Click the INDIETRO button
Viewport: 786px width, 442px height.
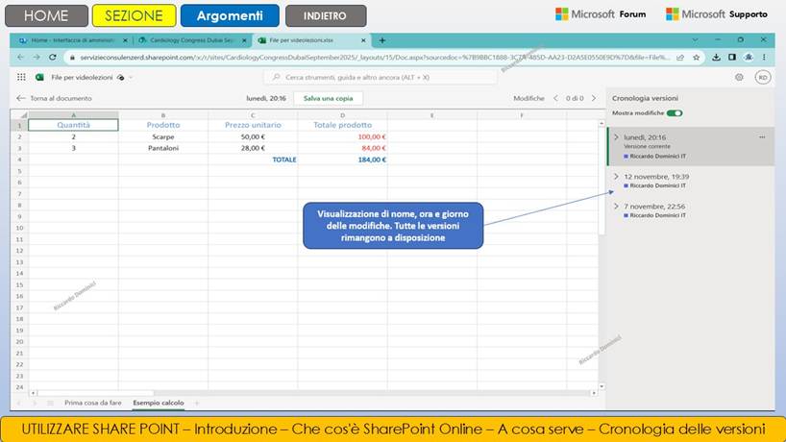pos(326,15)
